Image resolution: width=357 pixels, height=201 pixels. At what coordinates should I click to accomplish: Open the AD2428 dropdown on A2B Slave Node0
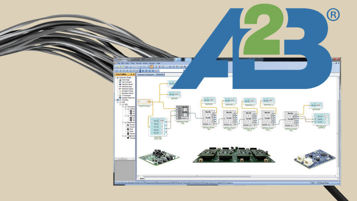tap(207, 124)
